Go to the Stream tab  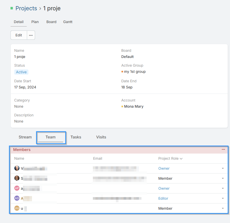tap(25, 137)
